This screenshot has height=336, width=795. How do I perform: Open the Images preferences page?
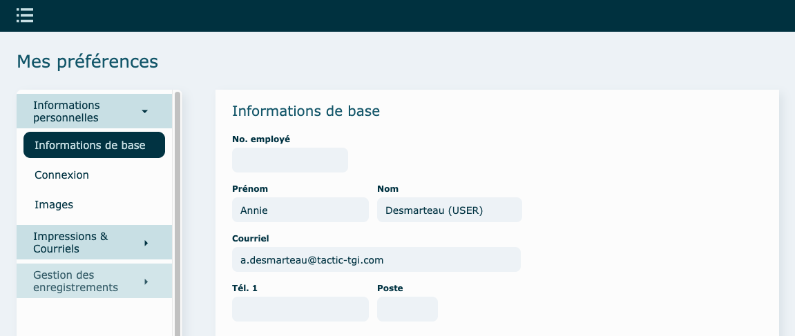point(54,205)
